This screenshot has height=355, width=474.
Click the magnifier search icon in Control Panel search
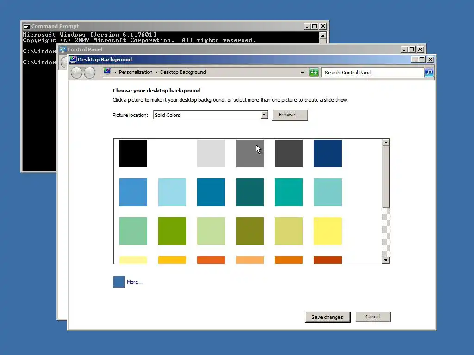point(429,73)
